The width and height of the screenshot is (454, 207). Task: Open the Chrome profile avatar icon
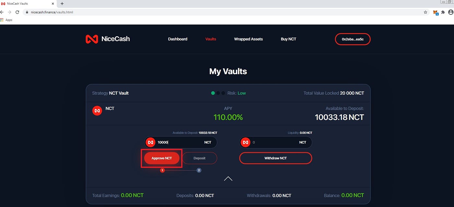click(x=451, y=12)
